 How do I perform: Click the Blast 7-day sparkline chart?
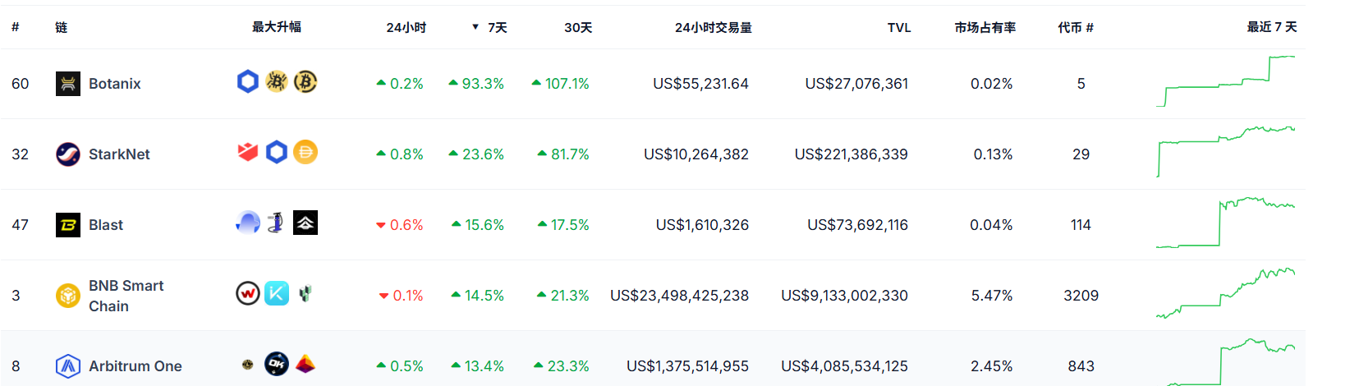(x=1226, y=223)
